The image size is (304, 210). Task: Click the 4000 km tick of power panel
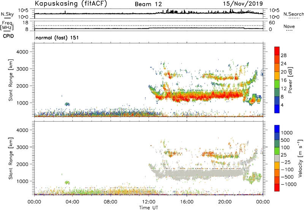[x=22, y=52]
